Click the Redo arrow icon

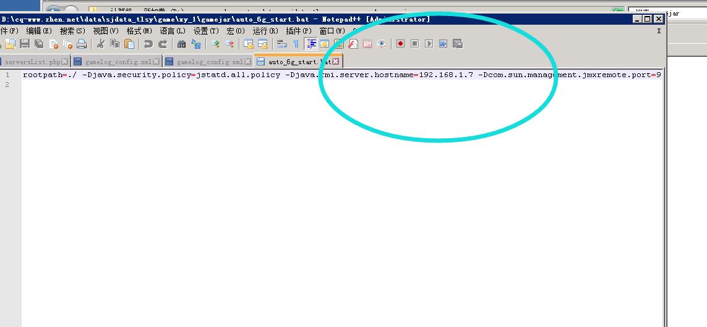tap(163, 44)
